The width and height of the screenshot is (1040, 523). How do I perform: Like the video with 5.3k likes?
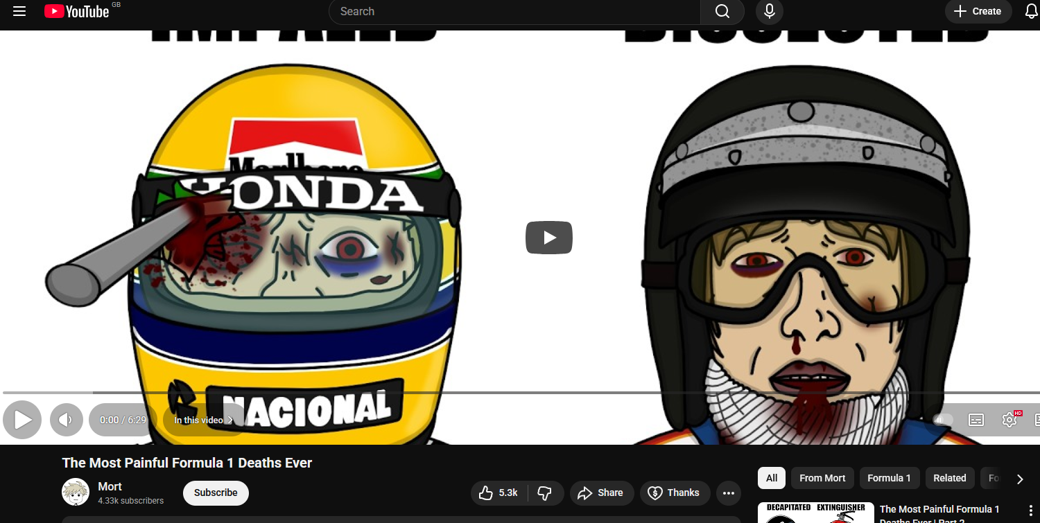(499, 493)
